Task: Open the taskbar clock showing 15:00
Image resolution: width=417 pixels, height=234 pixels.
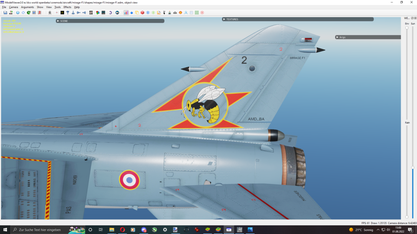Action: [x=398, y=230]
